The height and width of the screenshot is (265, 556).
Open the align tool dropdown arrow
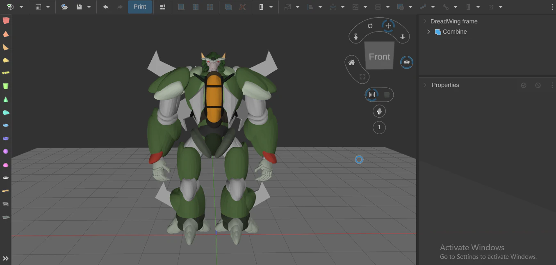[x=320, y=7]
